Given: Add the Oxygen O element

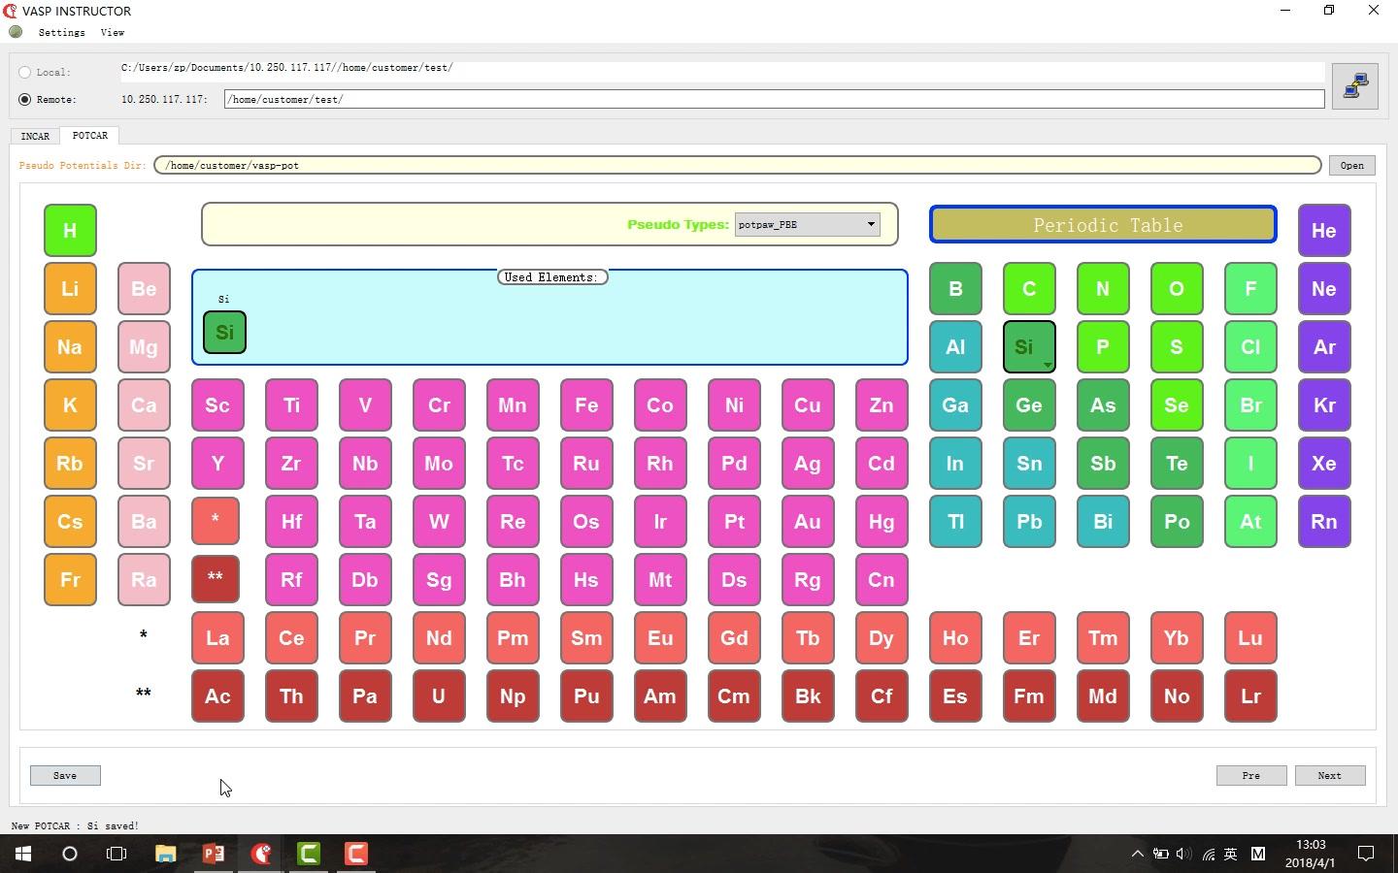Looking at the screenshot, I should (x=1177, y=289).
